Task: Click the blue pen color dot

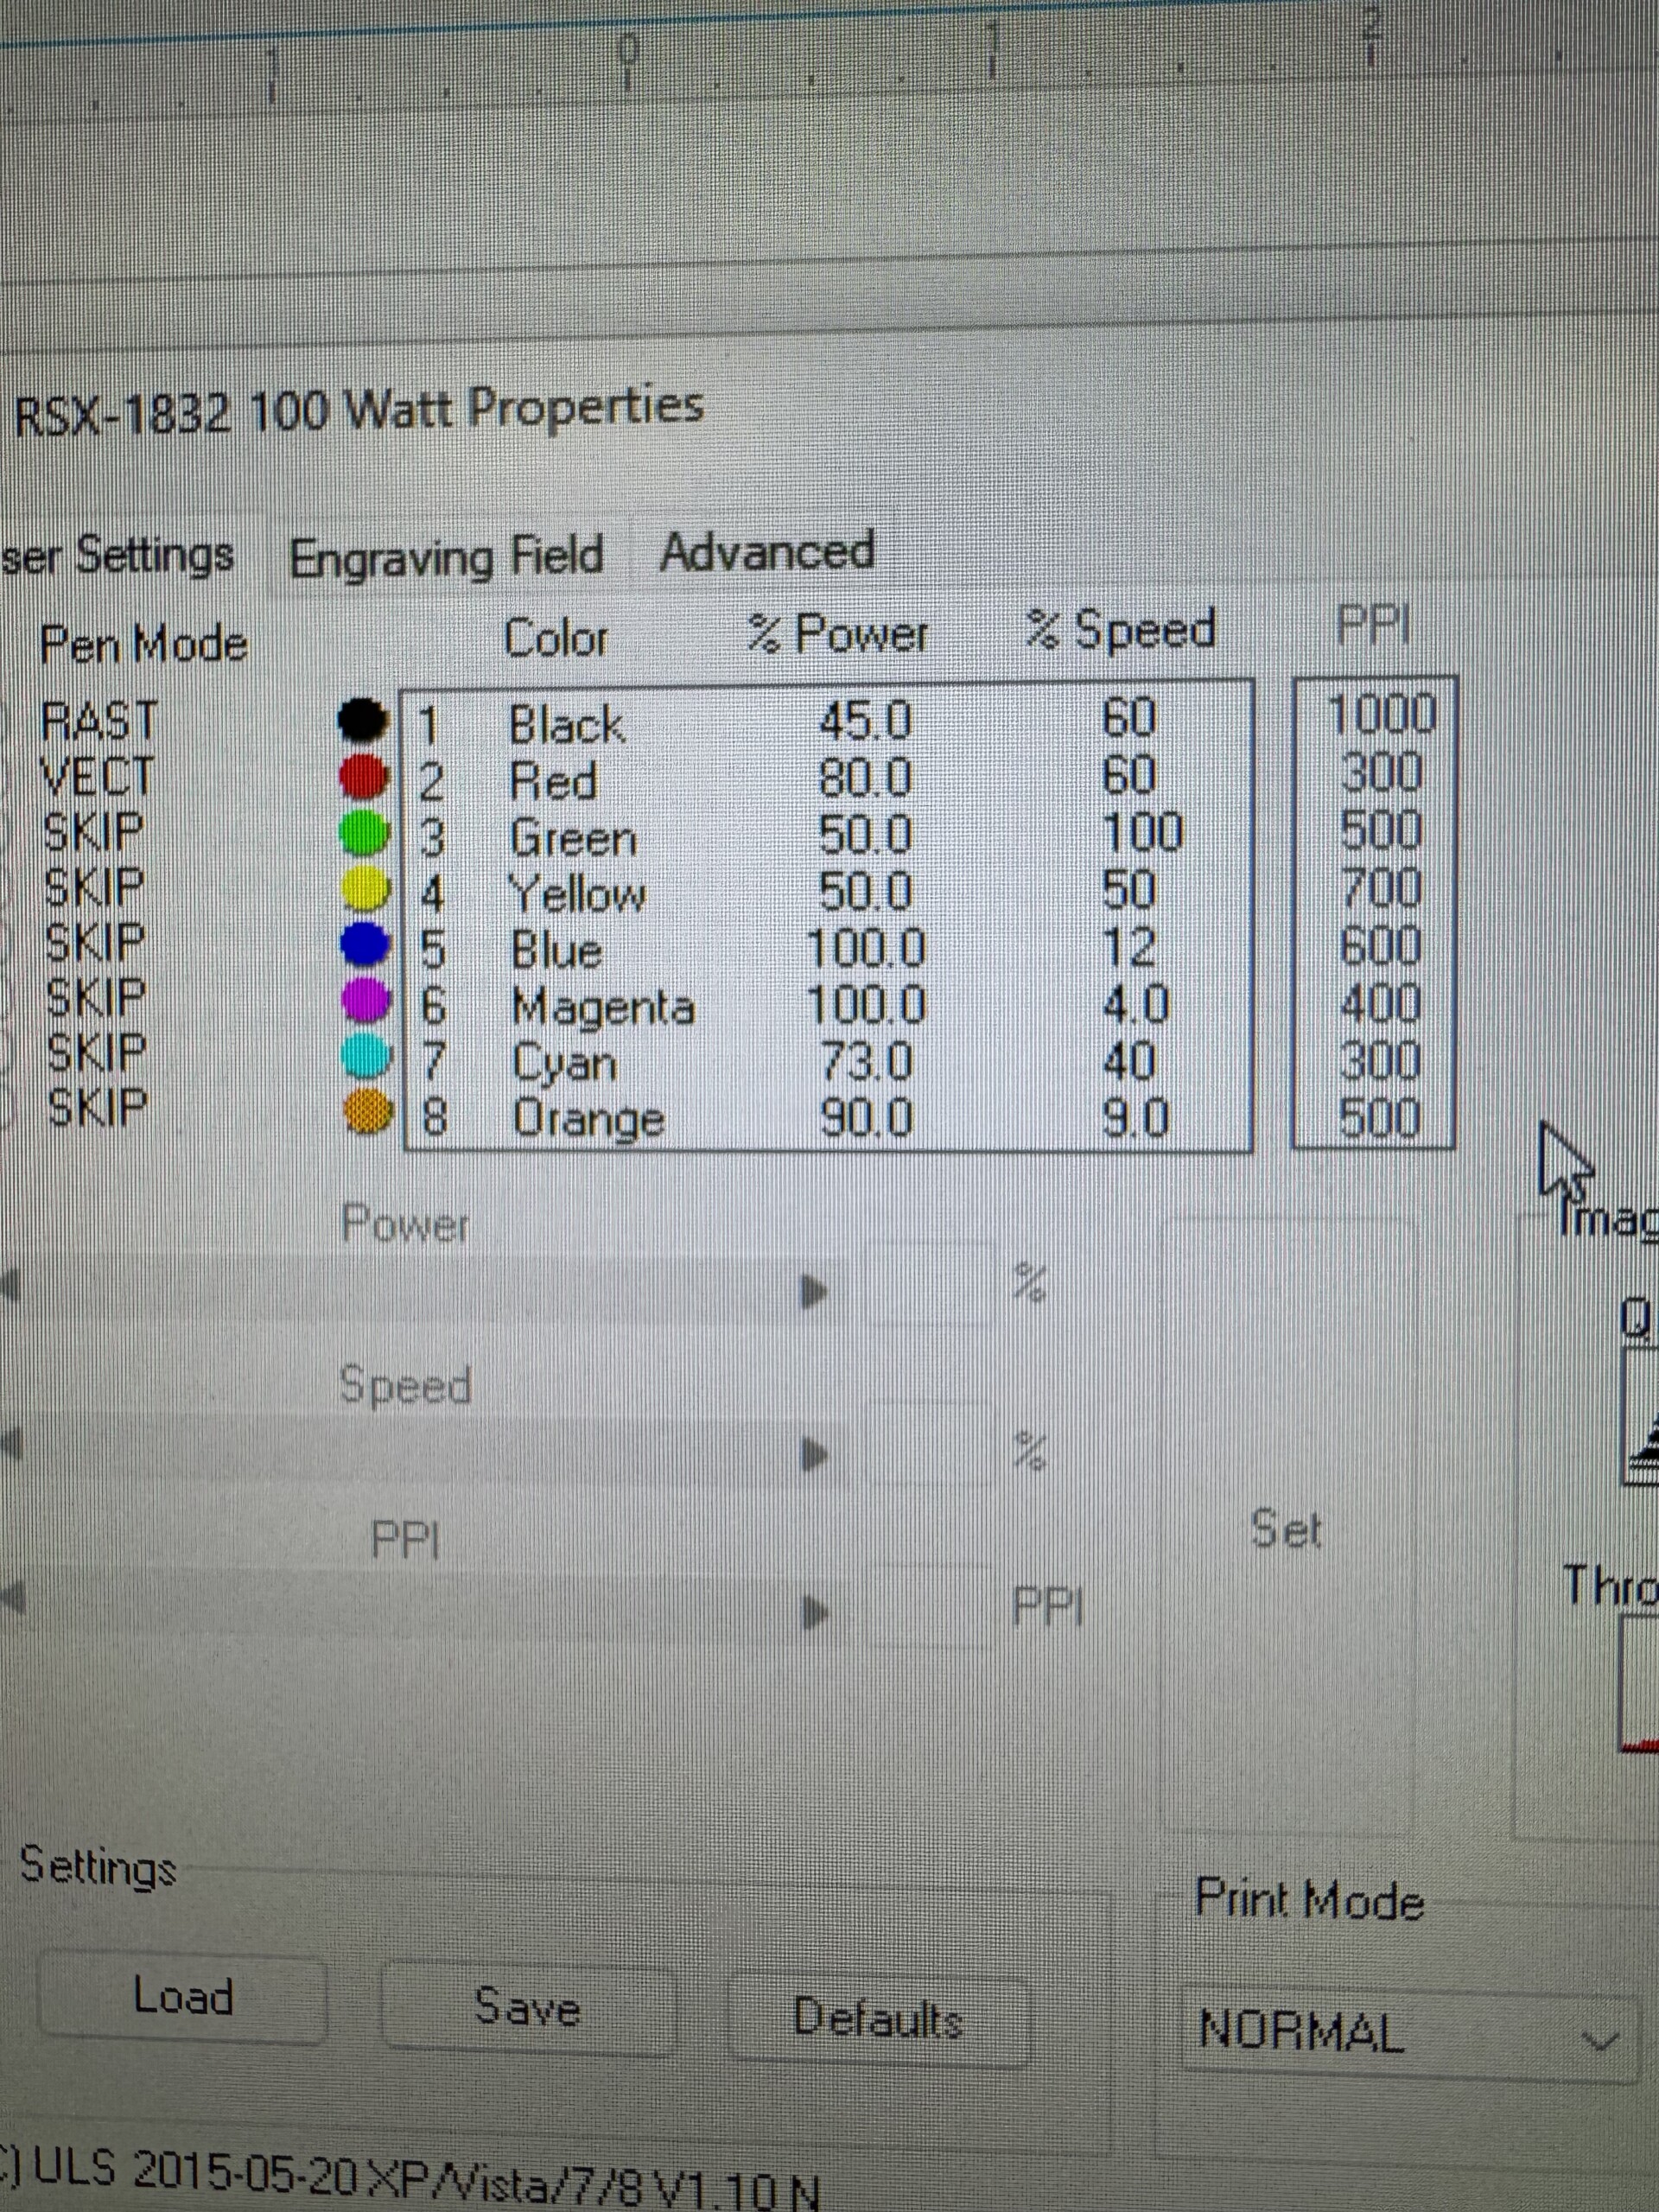Action: click(x=365, y=943)
